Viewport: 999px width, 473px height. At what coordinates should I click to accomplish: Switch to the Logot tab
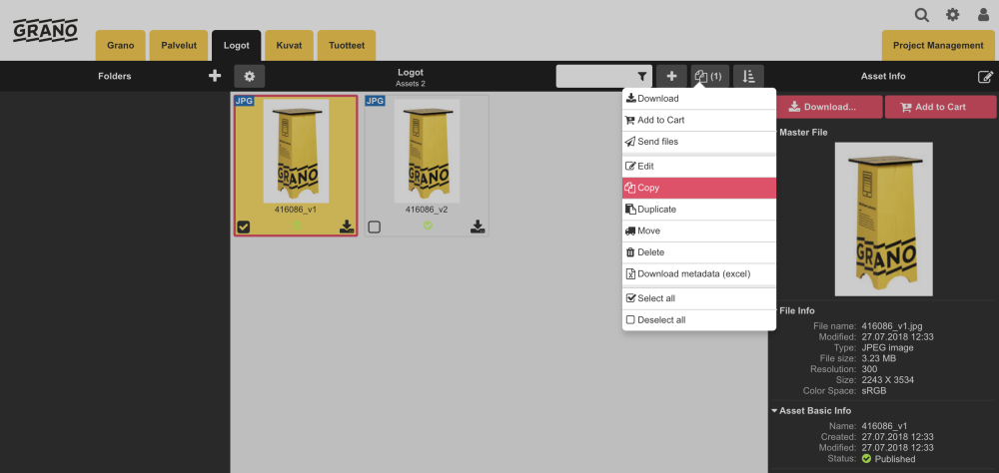(237, 46)
